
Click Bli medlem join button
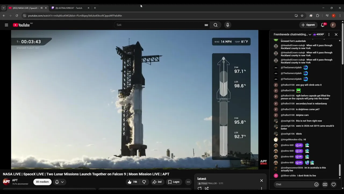(42, 182)
